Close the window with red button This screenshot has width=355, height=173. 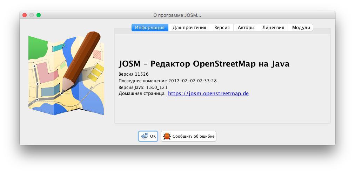click(25, 15)
